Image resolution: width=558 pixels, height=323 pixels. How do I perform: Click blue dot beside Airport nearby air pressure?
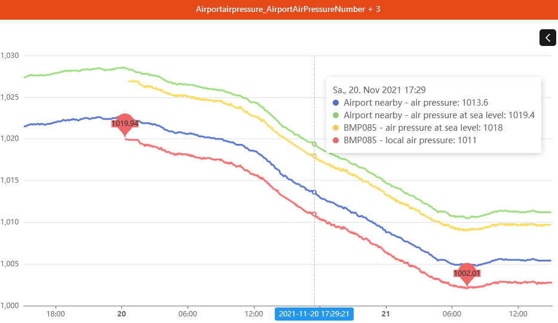[336, 102]
